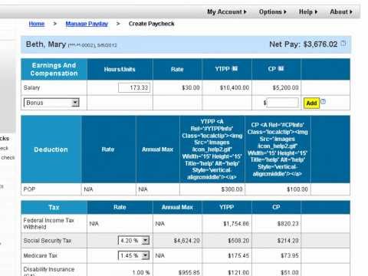Open the Medicare Tax rate dropdown
368x276 pixels.
pyautogui.click(x=133, y=255)
